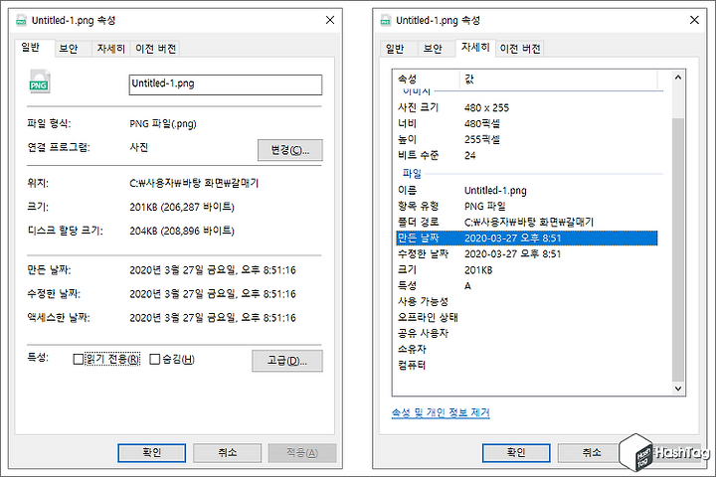Select the 사진 크기 row
Screen dimensions: 716x477
coord(527,107)
